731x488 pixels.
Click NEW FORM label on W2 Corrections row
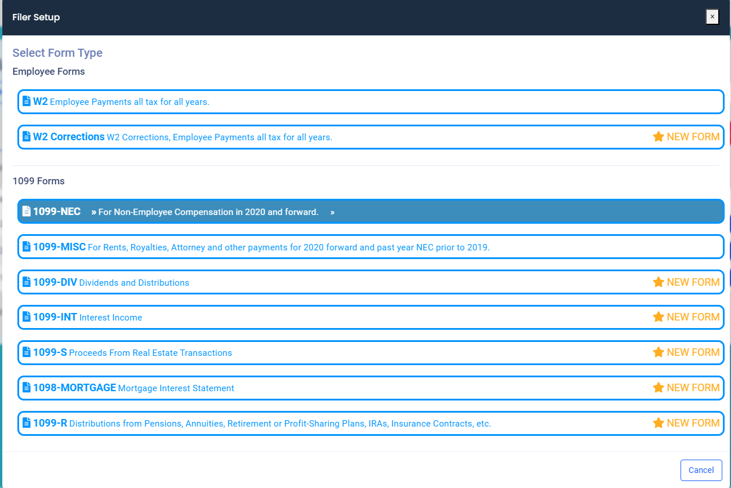[693, 137]
